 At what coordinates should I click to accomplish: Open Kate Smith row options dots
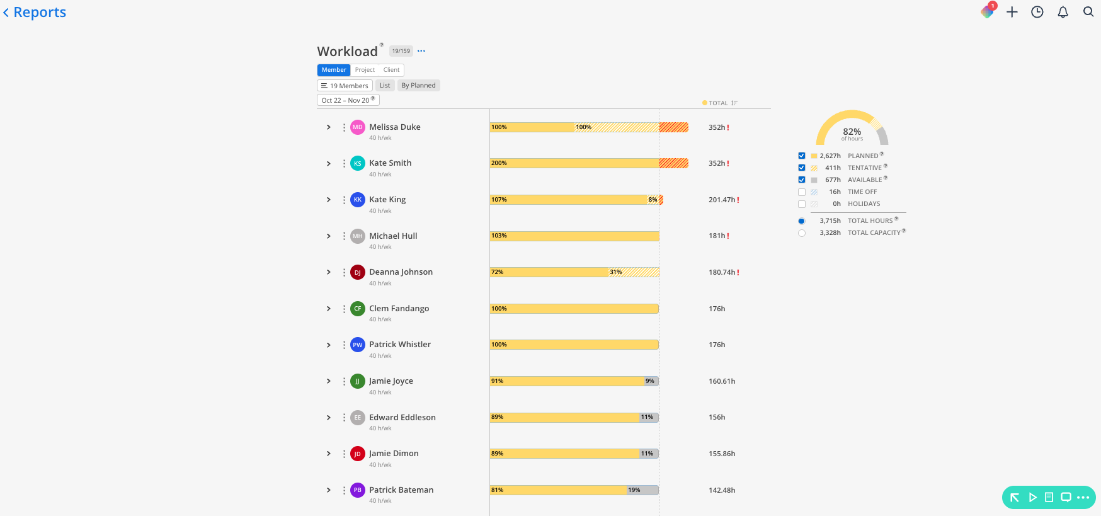(344, 163)
